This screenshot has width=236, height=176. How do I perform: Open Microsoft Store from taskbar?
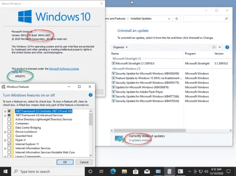[x=136, y=171]
